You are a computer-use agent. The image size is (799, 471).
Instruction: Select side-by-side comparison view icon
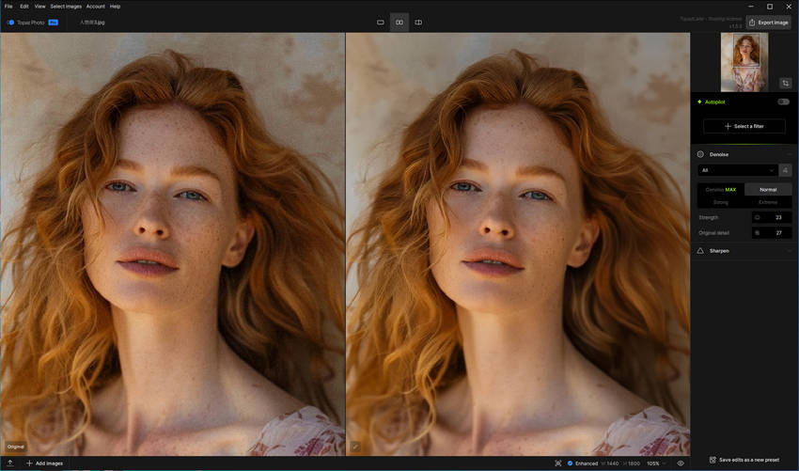(399, 23)
